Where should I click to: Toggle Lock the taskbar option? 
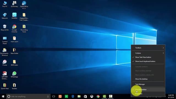pos(148,89)
